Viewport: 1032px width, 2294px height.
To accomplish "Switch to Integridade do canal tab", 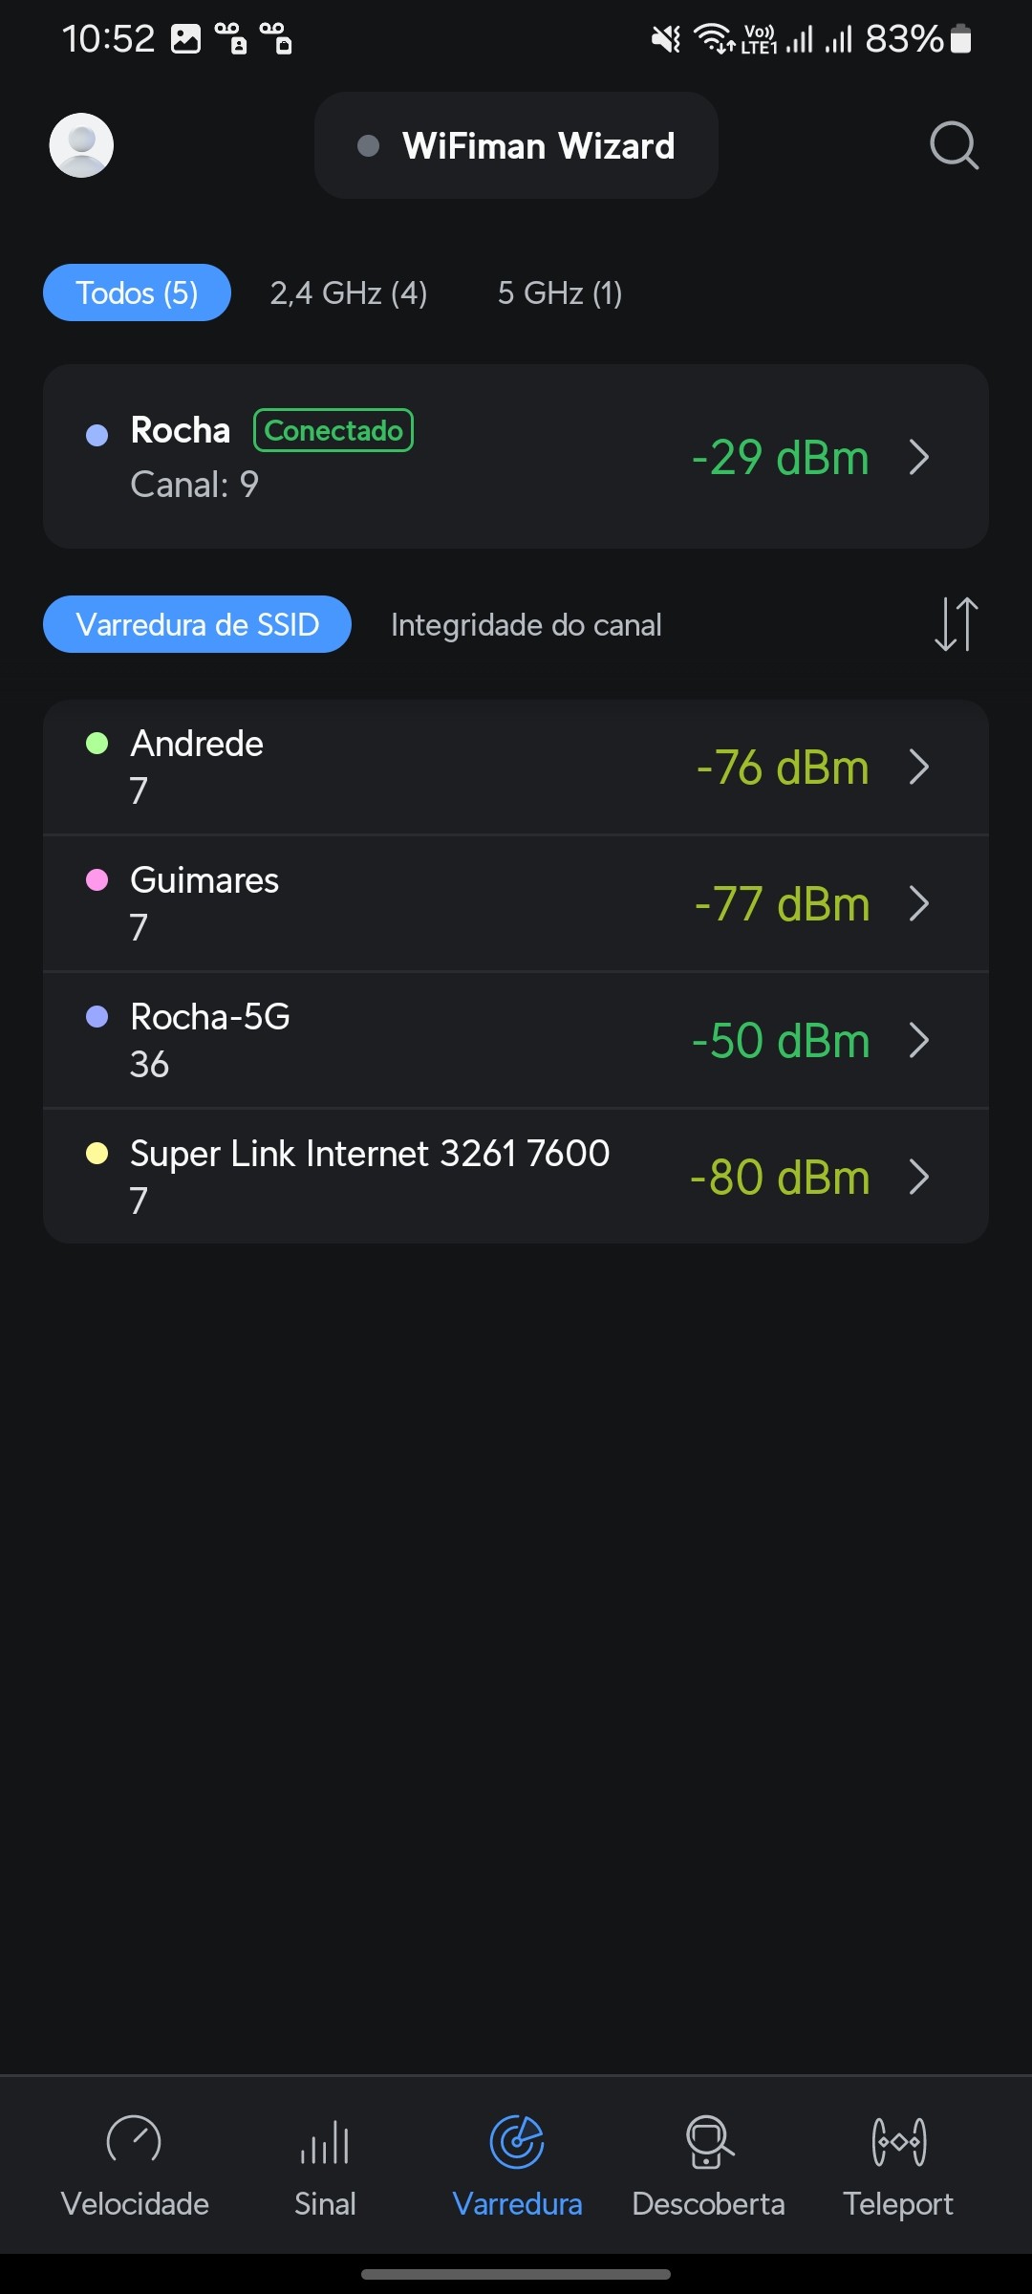I will (526, 625).
